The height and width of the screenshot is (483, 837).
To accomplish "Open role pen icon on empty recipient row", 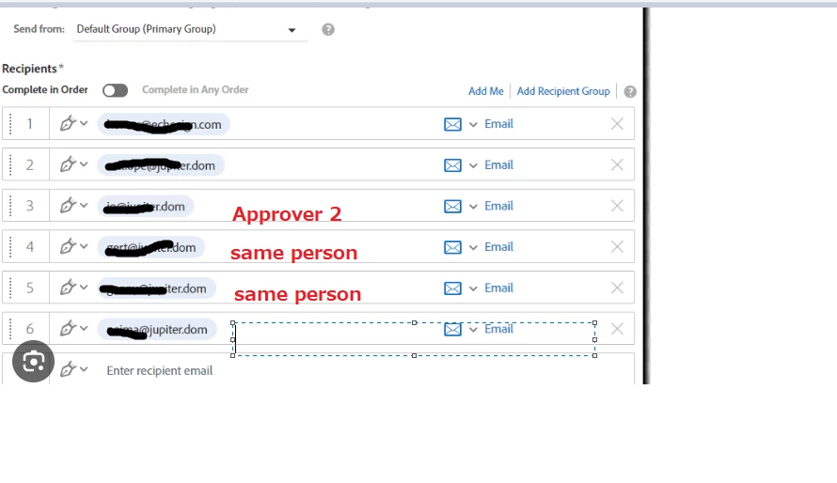I will click(68, 369).
